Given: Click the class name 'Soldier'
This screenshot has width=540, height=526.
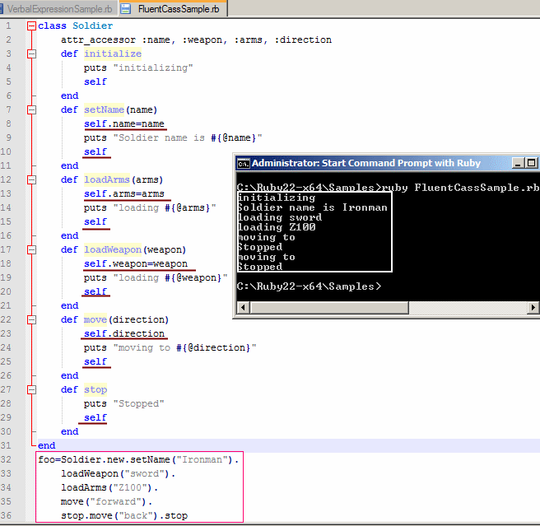Looking at the screenshot, I should 93,26.
